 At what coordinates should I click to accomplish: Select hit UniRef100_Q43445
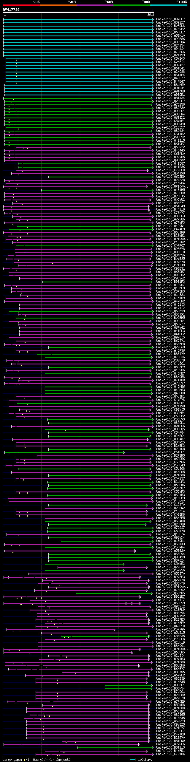pyautogui.click(x=170, y=151)
